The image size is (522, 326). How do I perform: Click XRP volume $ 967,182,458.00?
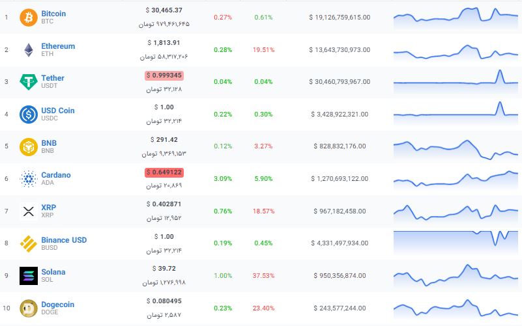click(x=340, y=211)
